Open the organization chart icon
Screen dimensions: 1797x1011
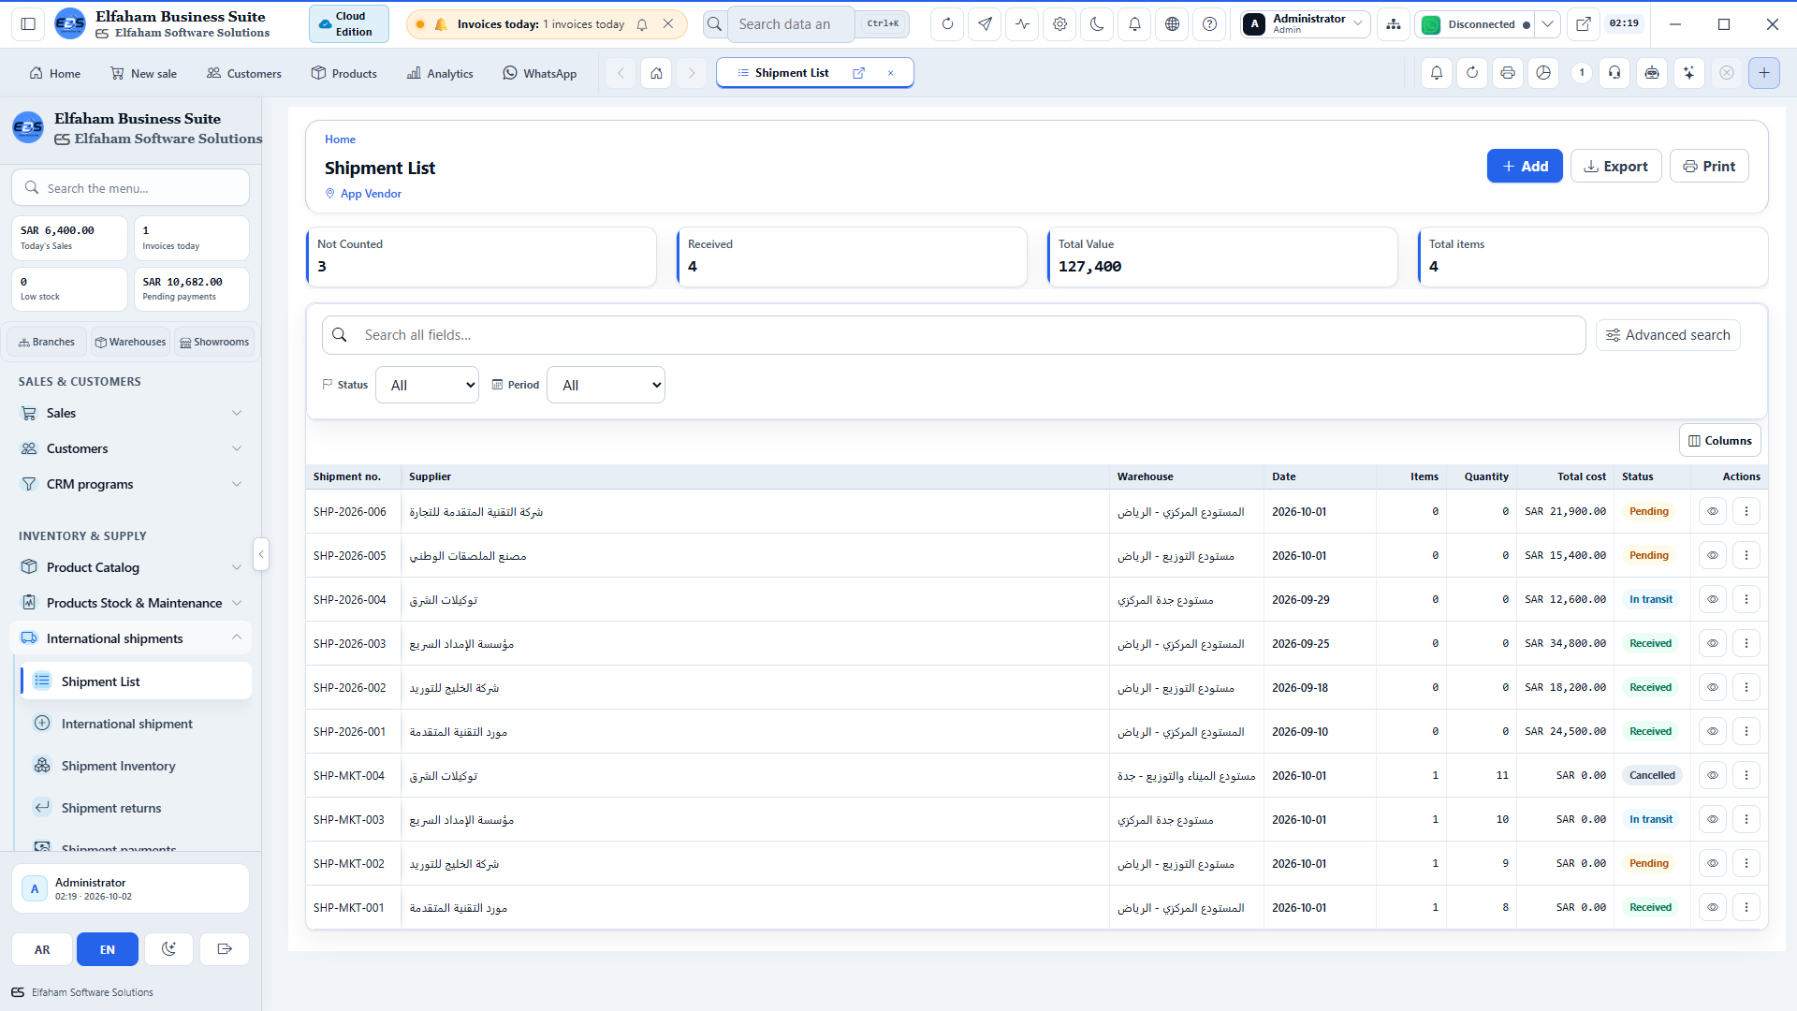(1394, 24)
